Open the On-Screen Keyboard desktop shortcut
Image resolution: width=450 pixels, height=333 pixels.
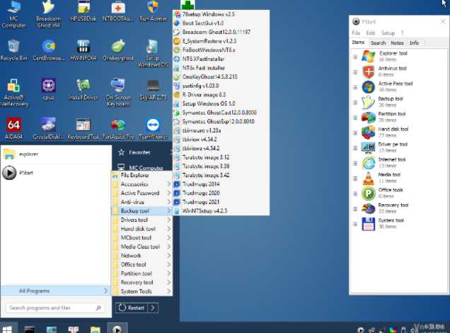(117, 86)
